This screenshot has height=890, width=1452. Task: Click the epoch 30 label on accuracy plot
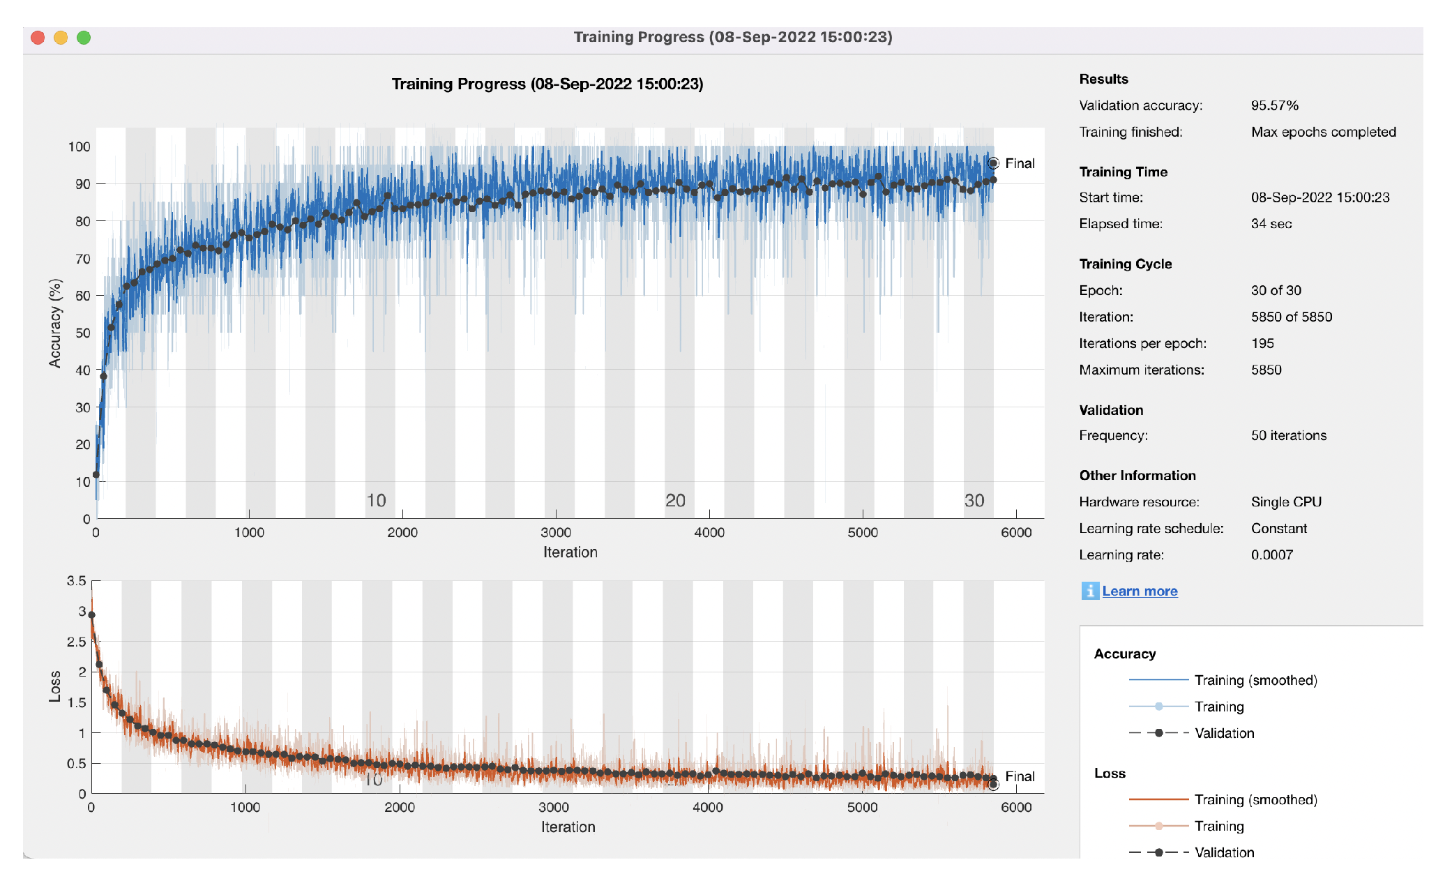pyautogui.click(x=974, y=500)
